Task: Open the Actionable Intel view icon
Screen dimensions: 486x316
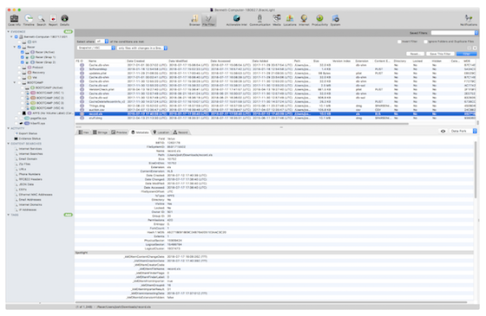Action: [237, 18]
